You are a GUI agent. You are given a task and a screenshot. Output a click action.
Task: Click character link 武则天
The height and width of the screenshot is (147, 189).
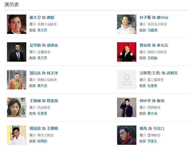coord(172,73)
